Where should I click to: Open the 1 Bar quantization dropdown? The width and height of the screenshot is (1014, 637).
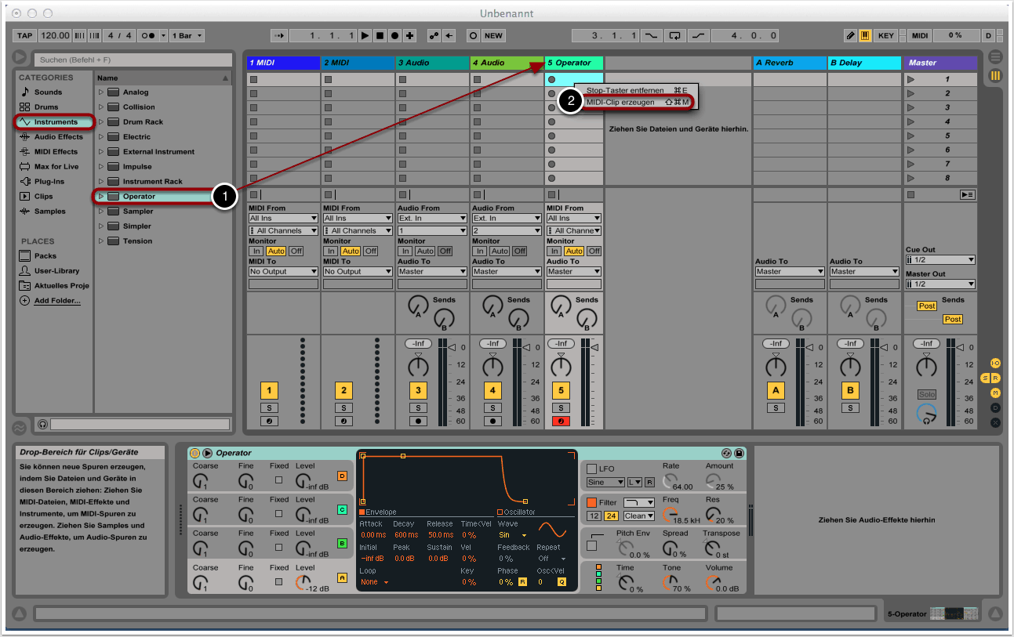[187, 36]
